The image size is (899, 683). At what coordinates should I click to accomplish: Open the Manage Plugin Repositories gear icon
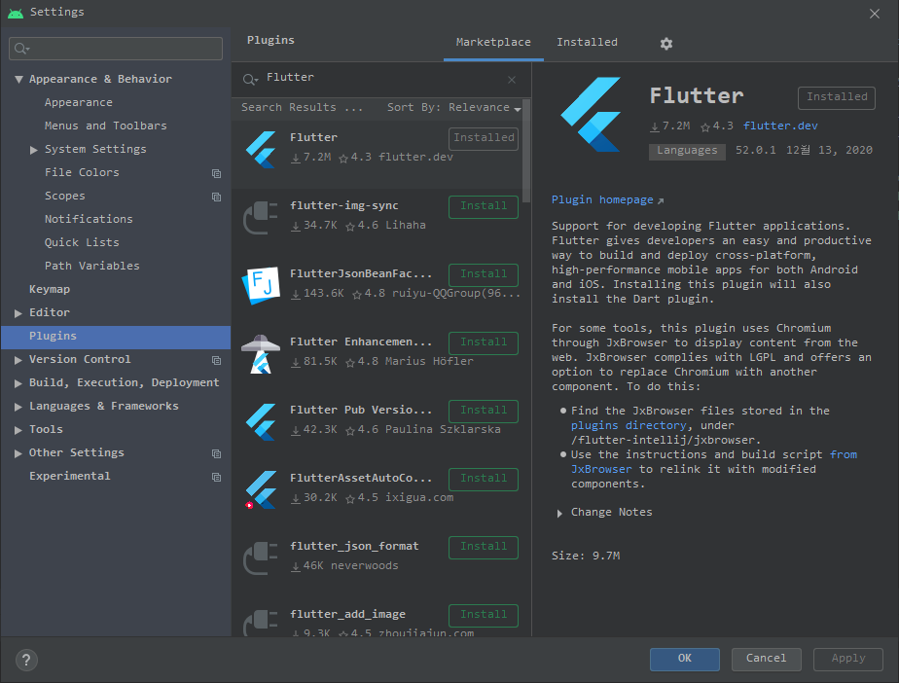[x=665, y=43]
